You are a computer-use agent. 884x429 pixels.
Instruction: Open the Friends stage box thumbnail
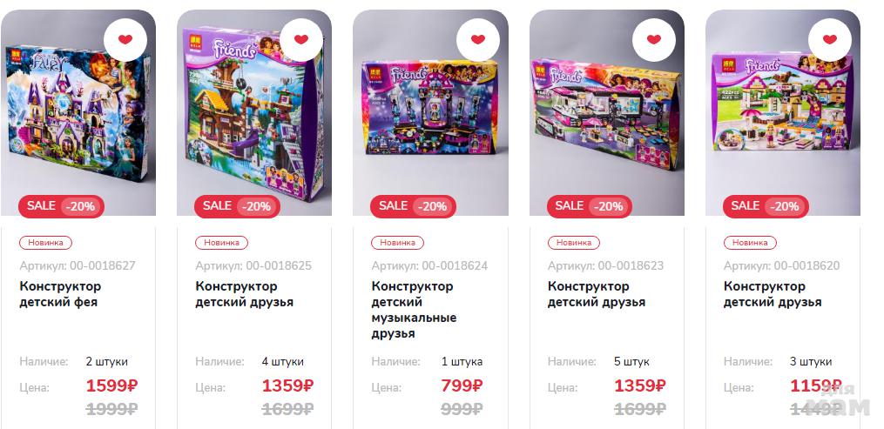coord(430,112)
